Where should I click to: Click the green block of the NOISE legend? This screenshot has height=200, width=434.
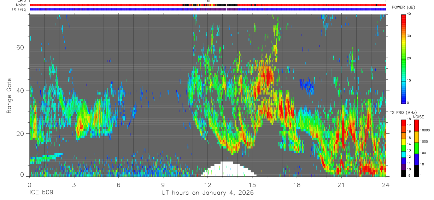(x=417, y=148)
